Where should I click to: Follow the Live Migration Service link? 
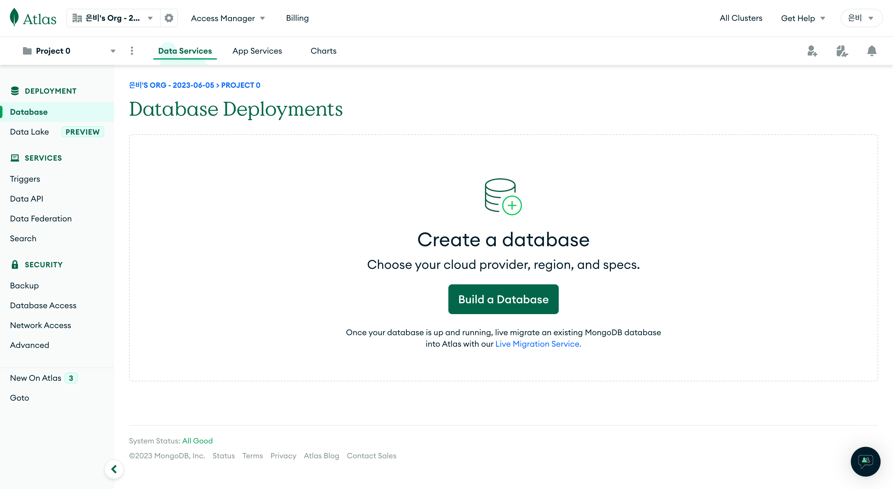coord(538,344)
